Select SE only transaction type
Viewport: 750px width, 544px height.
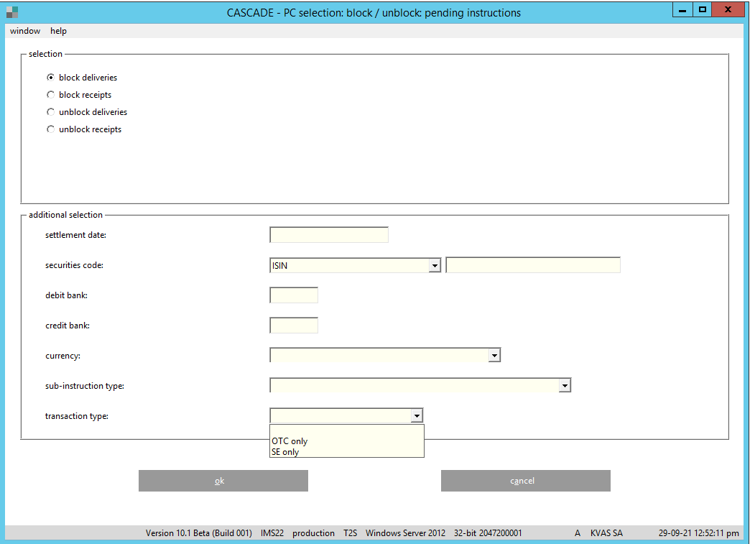coord(285,452)
